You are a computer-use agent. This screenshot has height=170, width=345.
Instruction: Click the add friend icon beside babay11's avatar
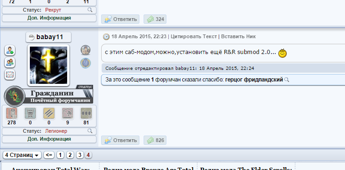tap(10, 51)
